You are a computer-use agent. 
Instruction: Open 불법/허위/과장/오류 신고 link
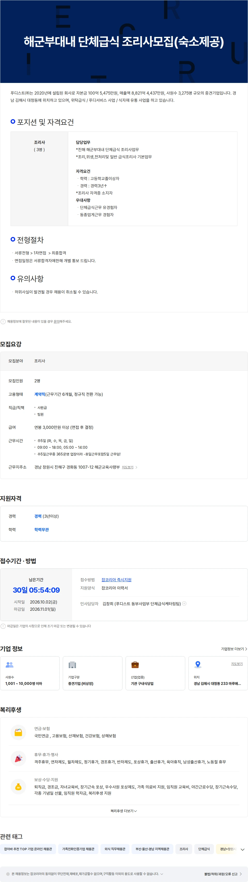(223, 874)
